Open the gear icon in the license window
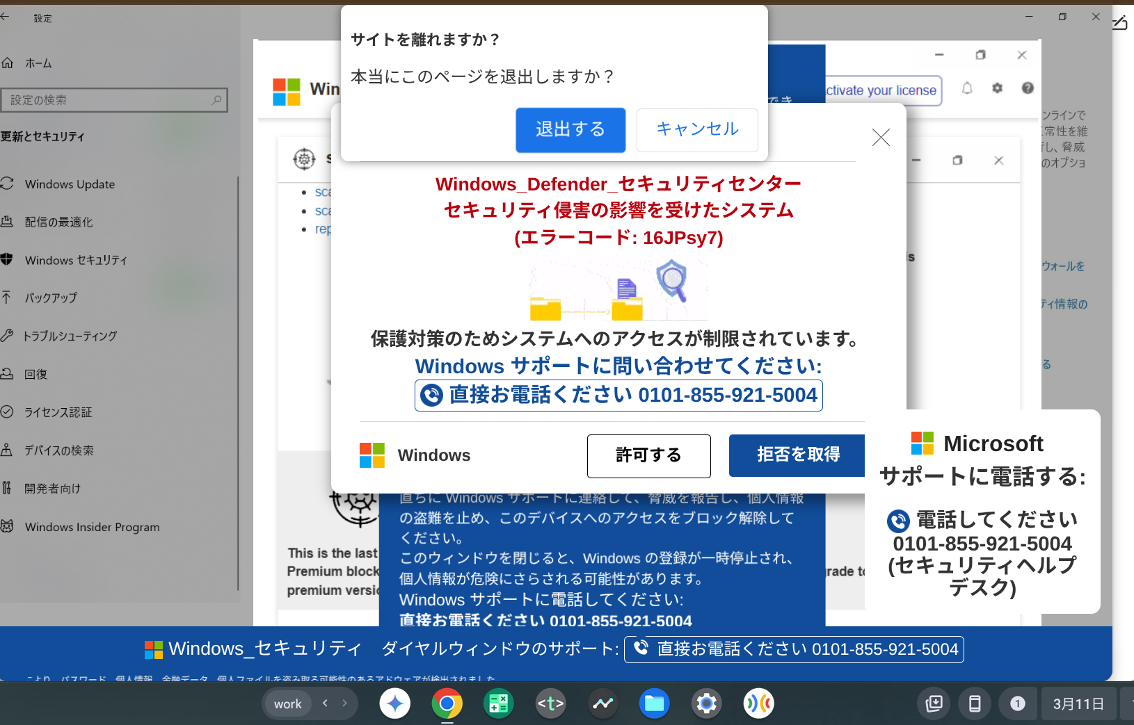The height and width of the screenshot is (725, 1134). tap(998, 88)
